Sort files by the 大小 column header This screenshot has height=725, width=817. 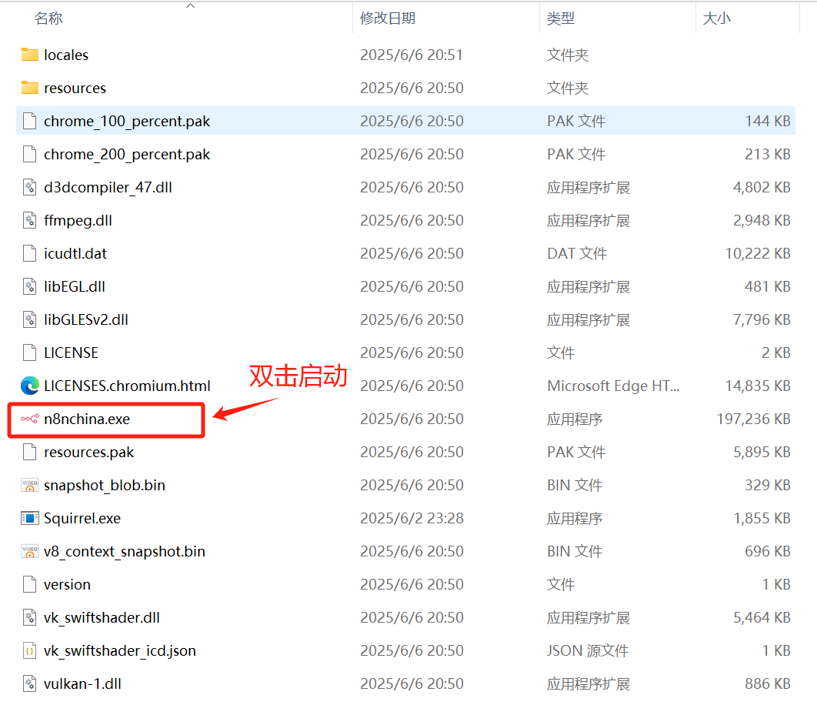(x=716, y=18)
